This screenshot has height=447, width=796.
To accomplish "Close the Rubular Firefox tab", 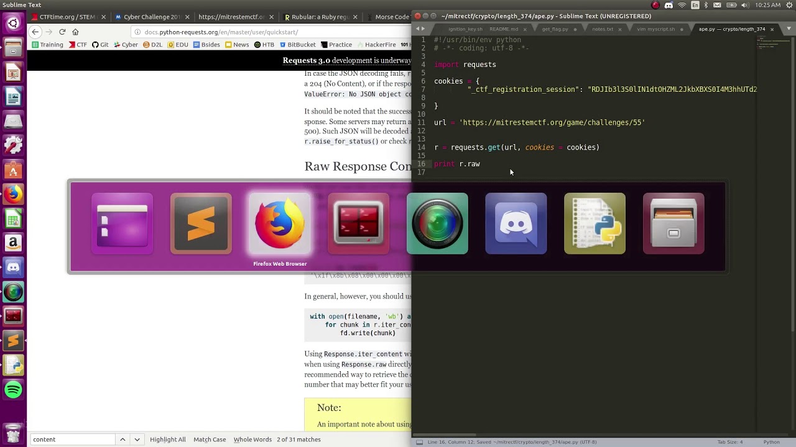I will [x=354, y=17].
